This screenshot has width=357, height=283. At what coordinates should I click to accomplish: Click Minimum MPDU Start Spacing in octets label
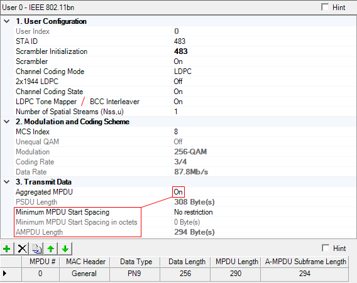click(77, 222)
